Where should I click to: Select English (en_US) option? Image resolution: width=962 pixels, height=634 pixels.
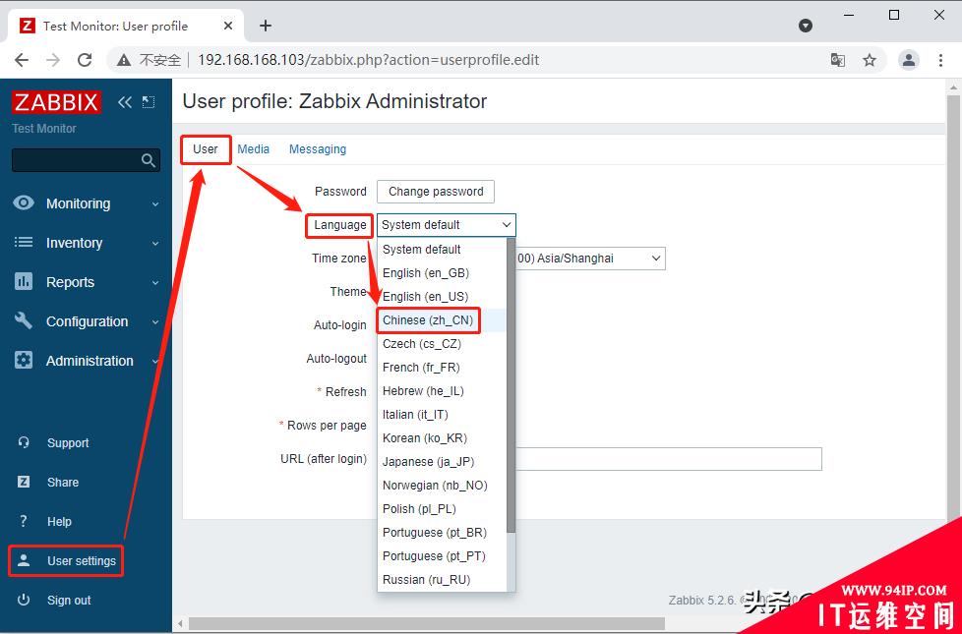pyautogui.click(x=442, y=296)
